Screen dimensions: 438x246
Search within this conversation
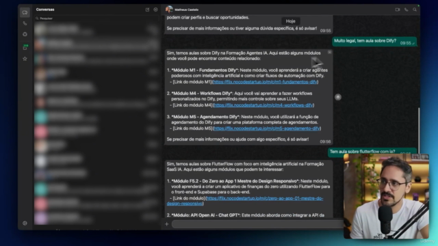coord(415,10)
